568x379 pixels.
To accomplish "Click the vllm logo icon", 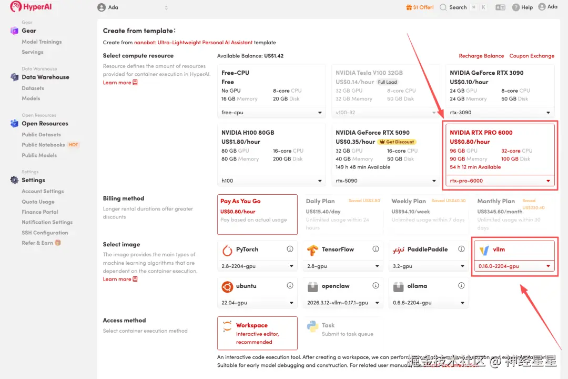I will (484, 250).
